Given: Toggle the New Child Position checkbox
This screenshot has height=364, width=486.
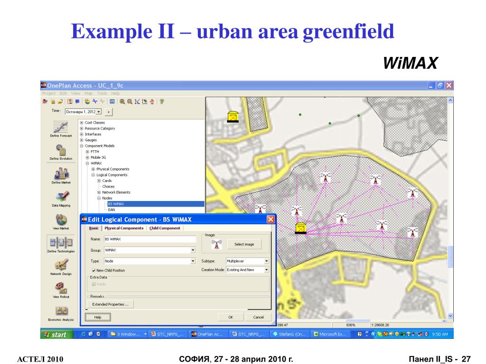Looking at the screenshot, I should pos(93,270).
